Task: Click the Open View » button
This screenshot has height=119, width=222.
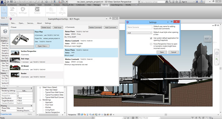Action: coord(42,46)
